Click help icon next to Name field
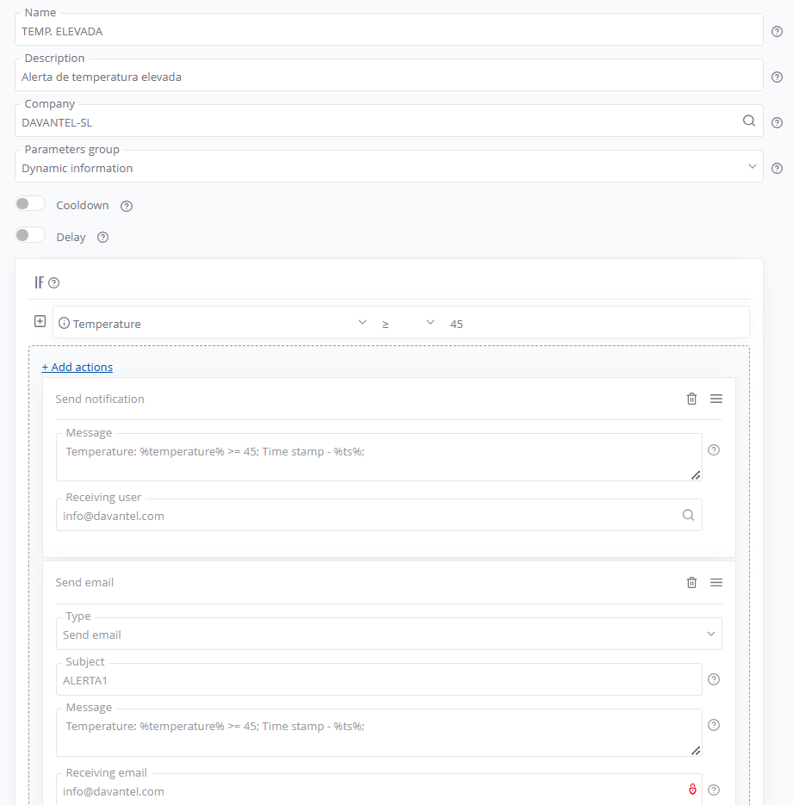 tap(777, 31)
